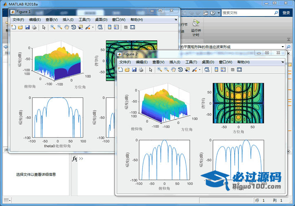Image resolution: width=295 pixels, height=206 pixels.
Task: Click the Zoom In tool in Figure 2 toolbar
Action: pyautogui.click(x=159, y=70)
